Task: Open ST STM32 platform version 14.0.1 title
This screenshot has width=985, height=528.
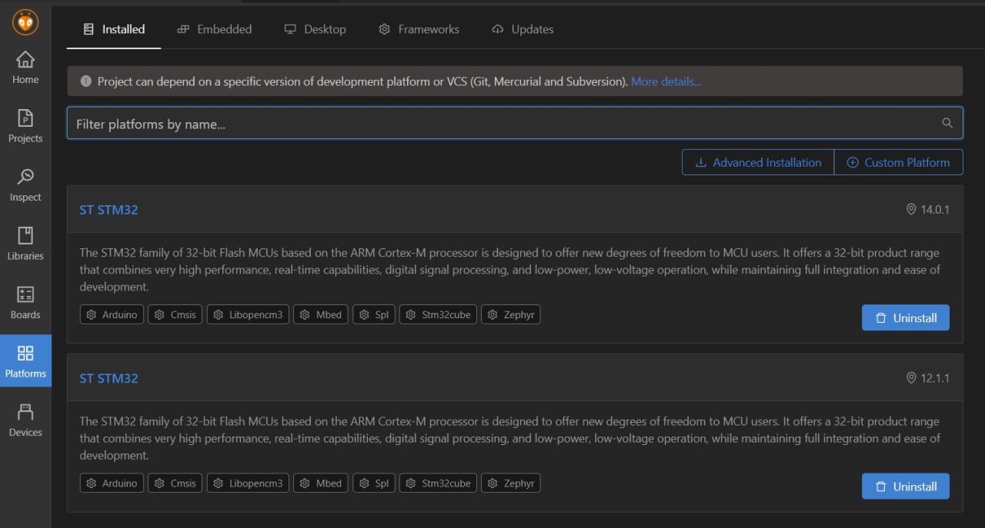Action: (x=109, y=210)
